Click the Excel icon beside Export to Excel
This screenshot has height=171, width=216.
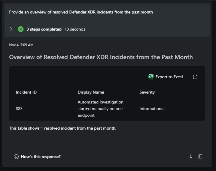click(151, 77)
